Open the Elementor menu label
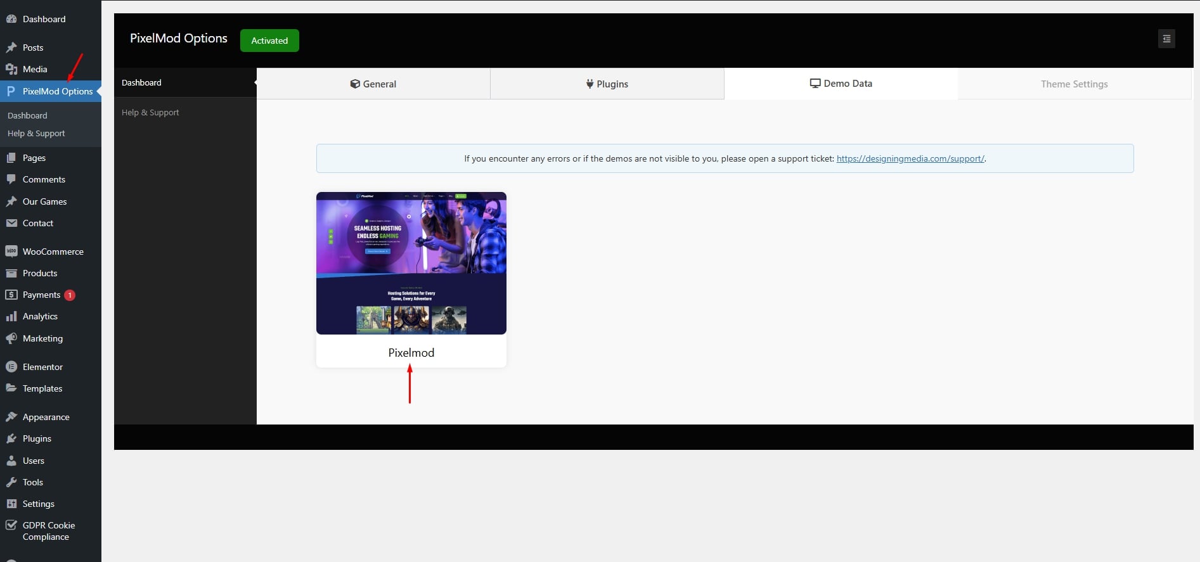The image size is (1200, 562). tap(42, 367)
